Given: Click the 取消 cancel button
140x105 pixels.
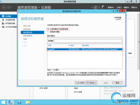Looking at the screenshot, I should click(117, 83).
